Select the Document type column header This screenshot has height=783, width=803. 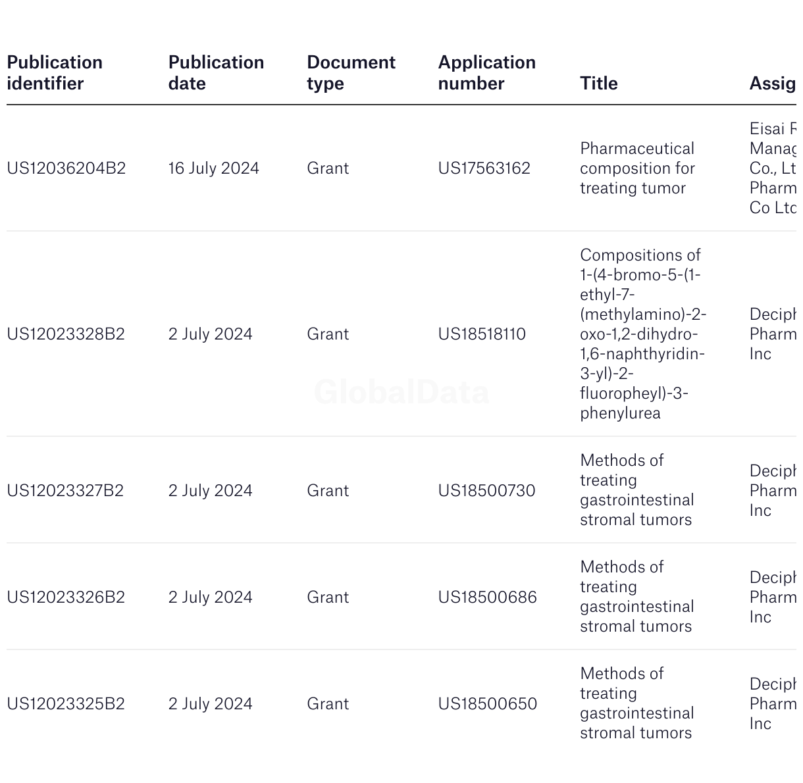coord(351,73)
